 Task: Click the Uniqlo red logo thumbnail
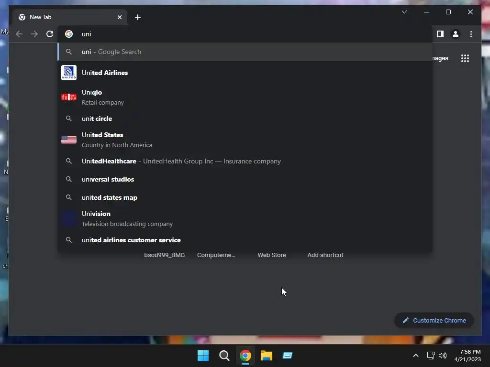69,97
